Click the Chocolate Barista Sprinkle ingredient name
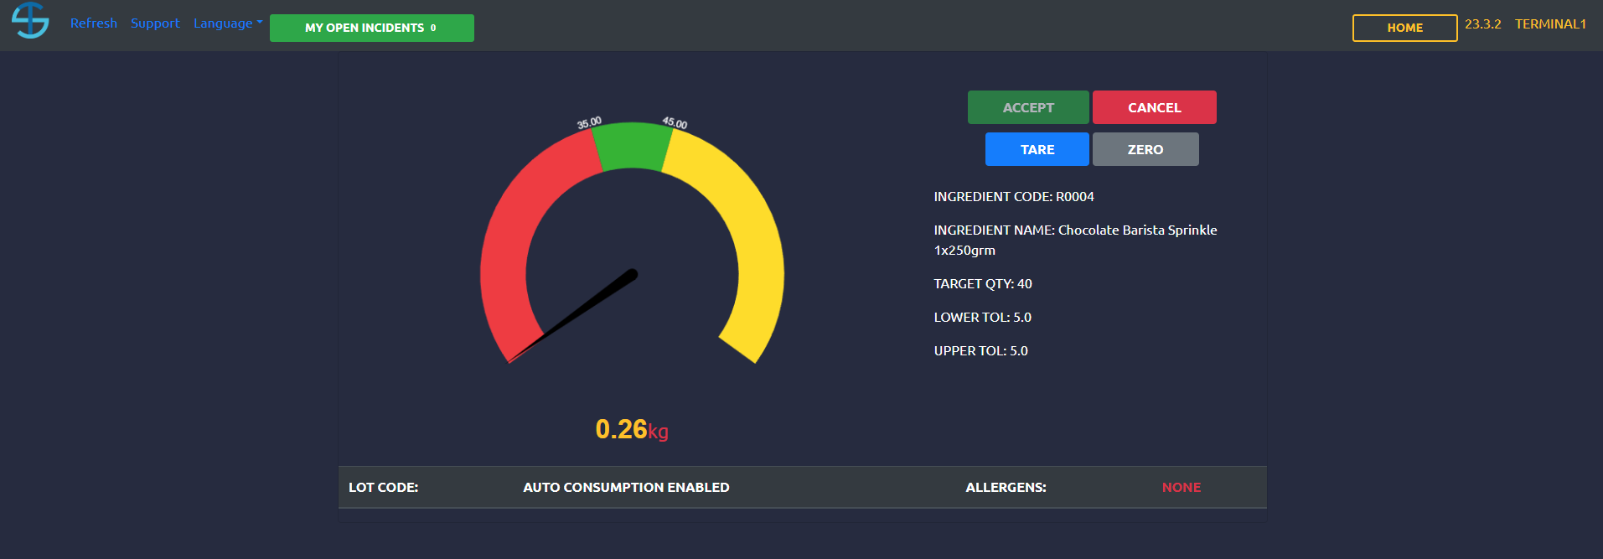 tap(1076, 240)
